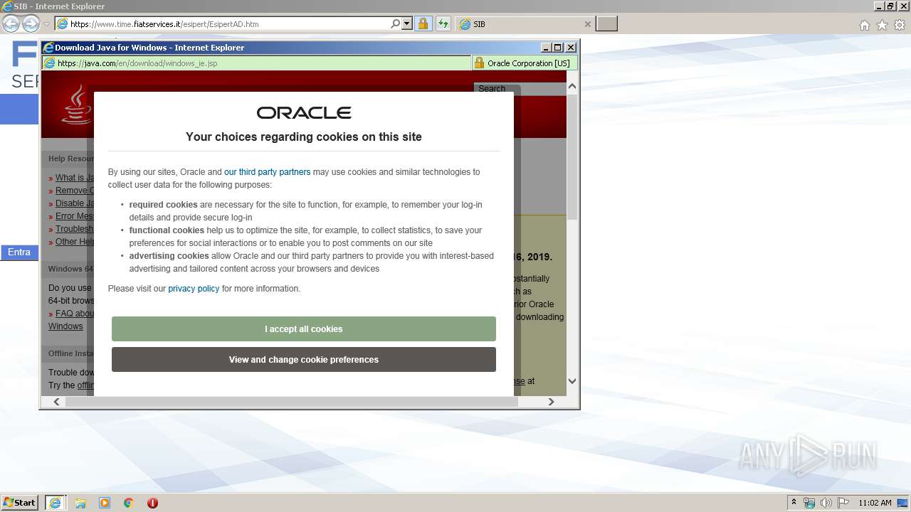
Task: Click the Forward navigation arrow in main browser
Action: 31,23
